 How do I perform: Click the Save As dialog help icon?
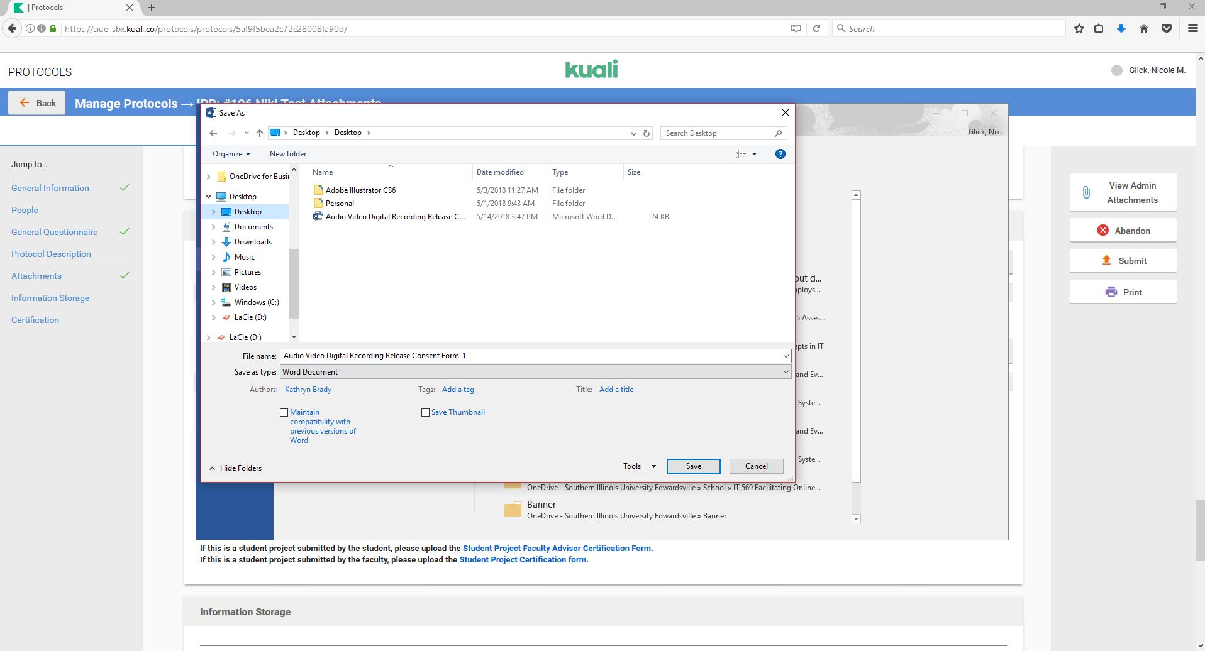click(780, 154)
